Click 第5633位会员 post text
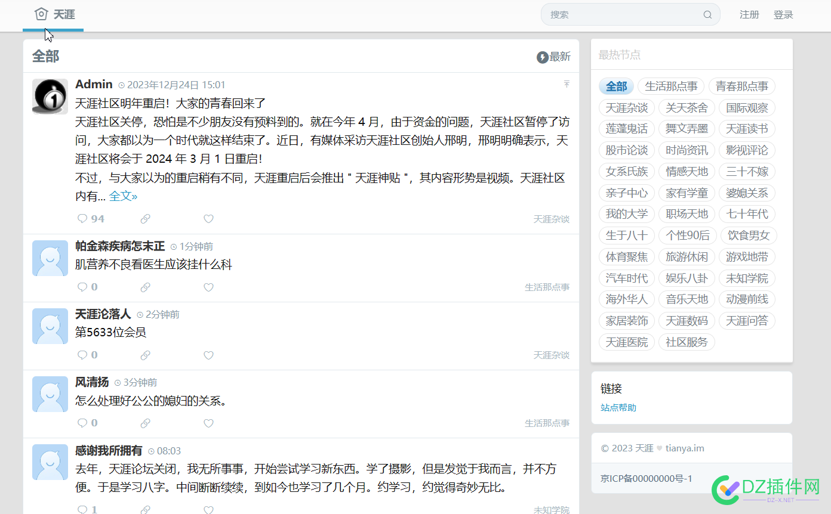 pos(110,332)
